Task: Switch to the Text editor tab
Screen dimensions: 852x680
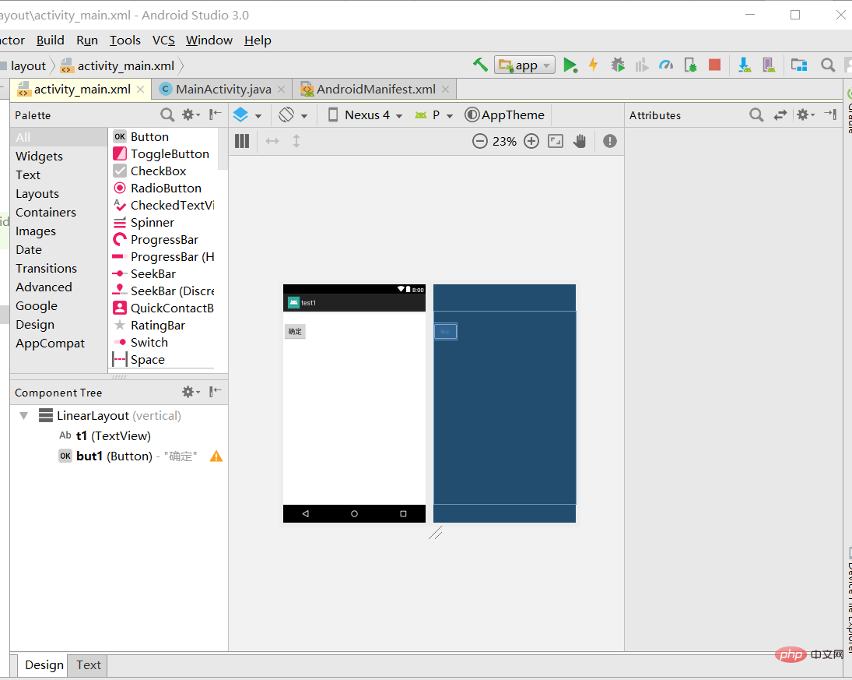Action: pyautogui.click(x=87, y=665)
